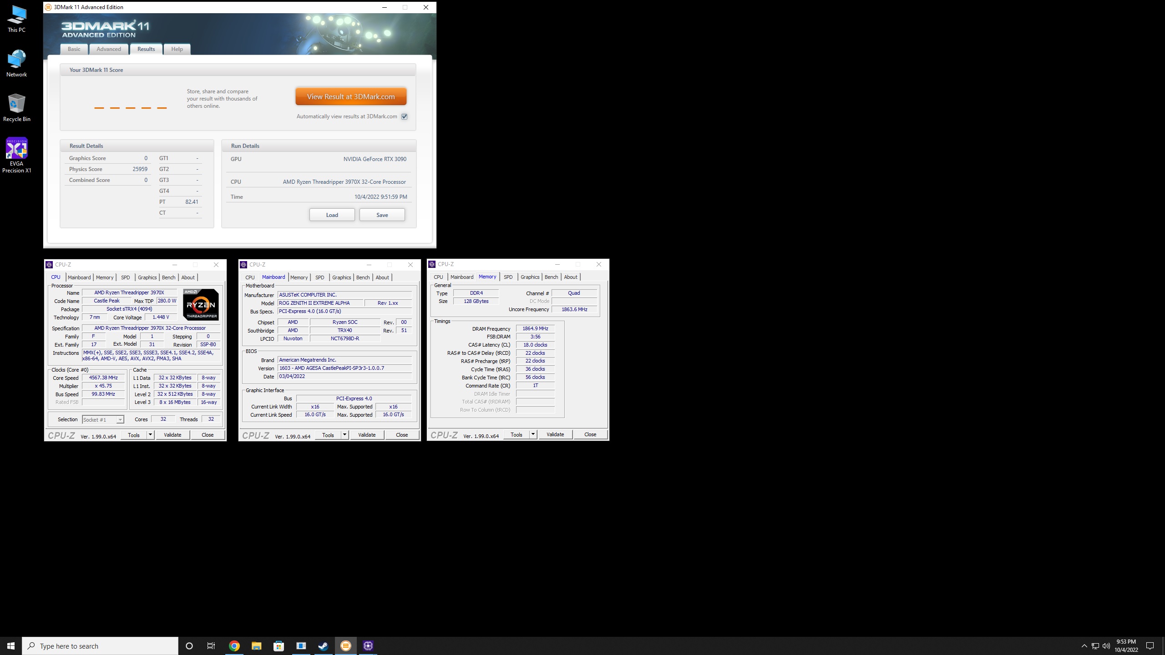This screenshot has height=655, width=1165.
Task: Open Task View in taskbar
Action: 211,646
